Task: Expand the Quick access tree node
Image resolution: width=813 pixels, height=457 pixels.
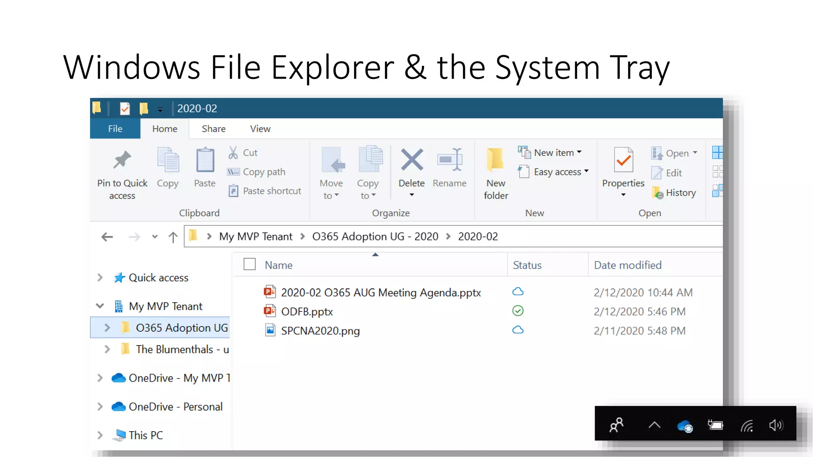Action: (x=100, y=278)
